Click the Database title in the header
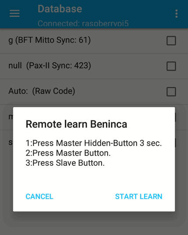188x235 pixels. click(x=60, y=9)
